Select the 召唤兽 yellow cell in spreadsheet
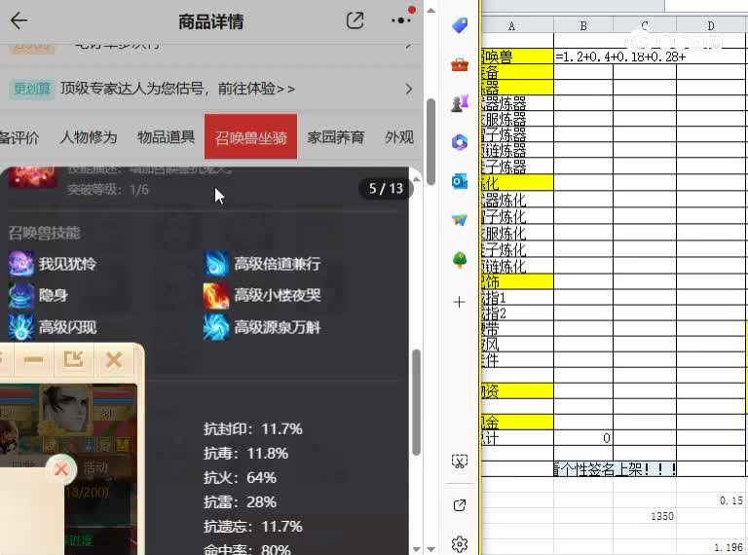This screenshot has height=555, width=748. (x=517, y=56)
